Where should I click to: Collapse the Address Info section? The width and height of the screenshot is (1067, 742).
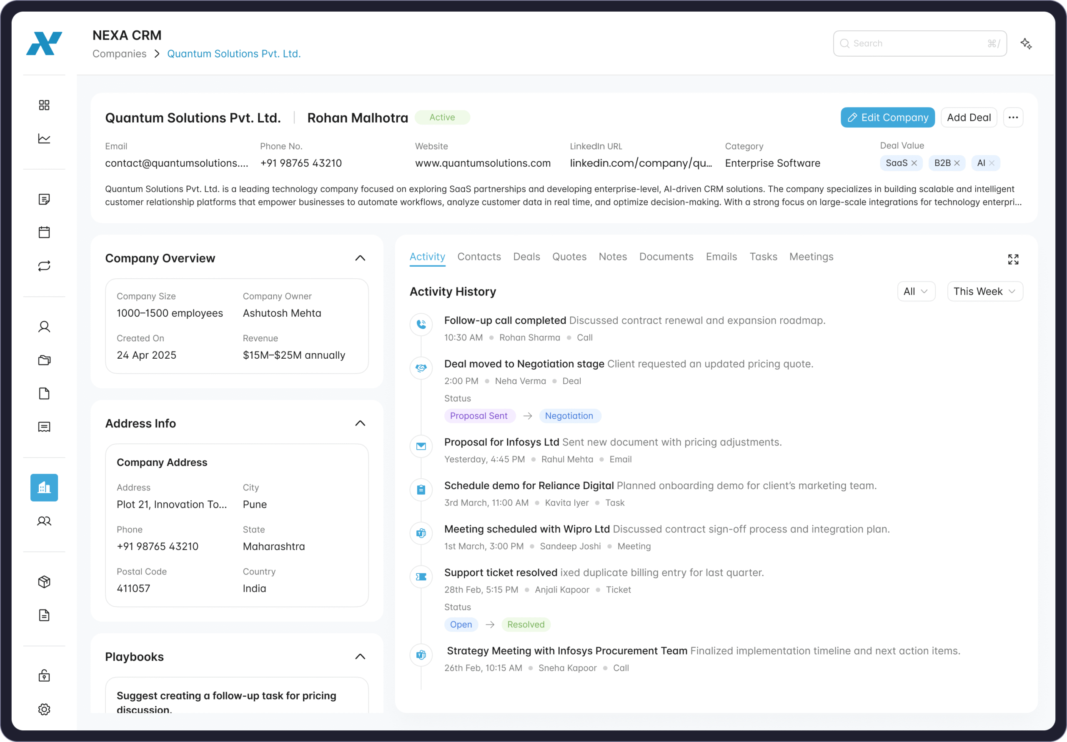coord(360,423)
